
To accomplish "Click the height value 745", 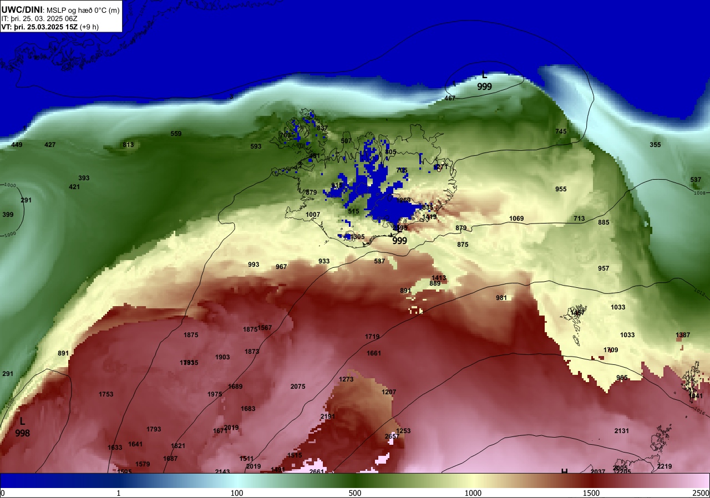I will 561,131.
